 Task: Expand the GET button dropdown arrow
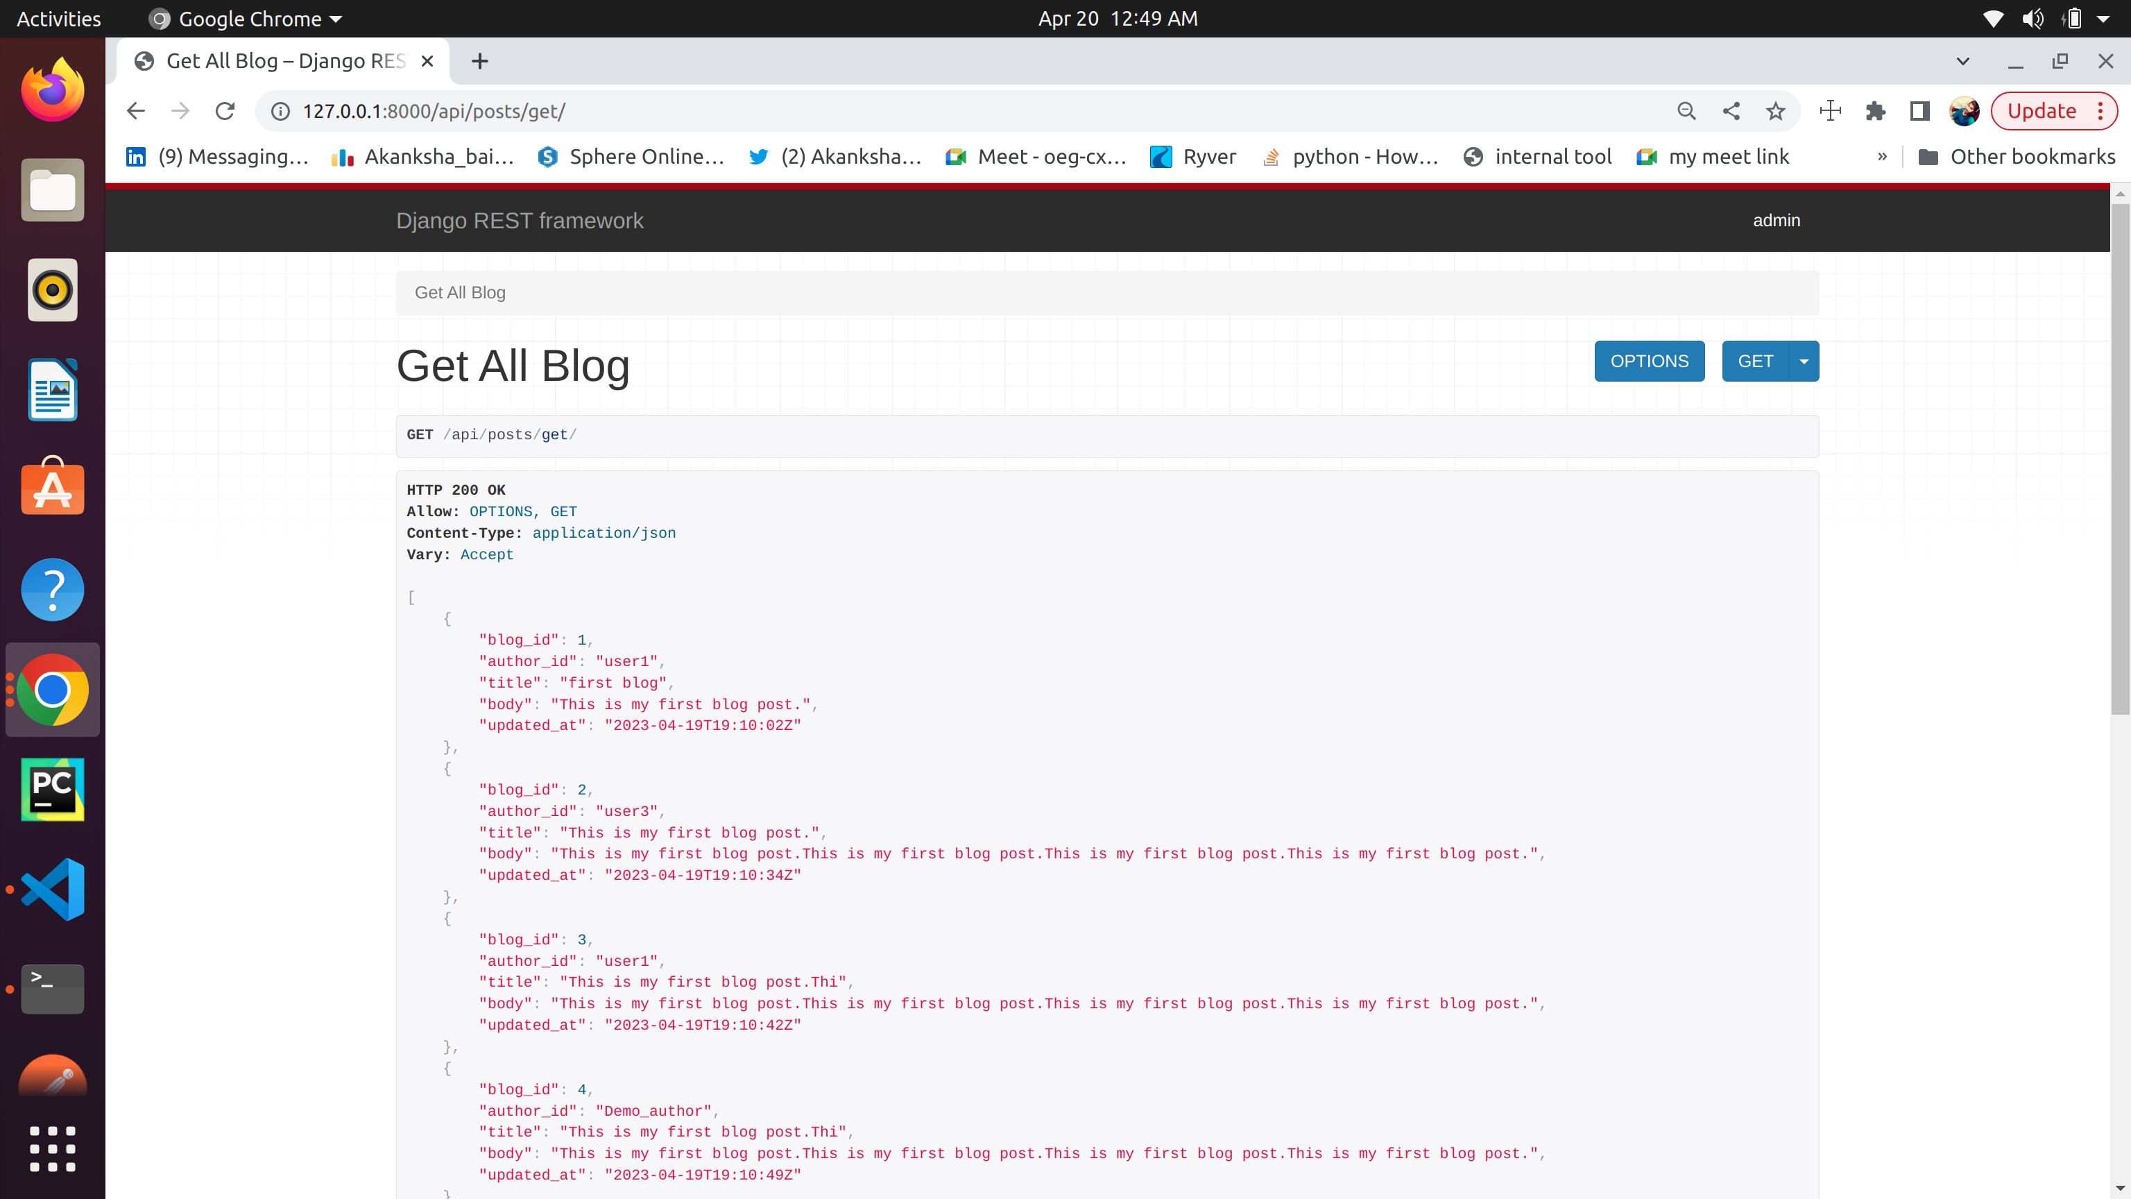pyautogui.click(x=1804, y=360)
